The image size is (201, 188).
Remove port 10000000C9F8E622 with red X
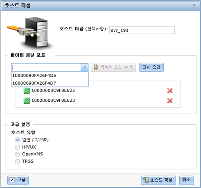click(170, 91)
